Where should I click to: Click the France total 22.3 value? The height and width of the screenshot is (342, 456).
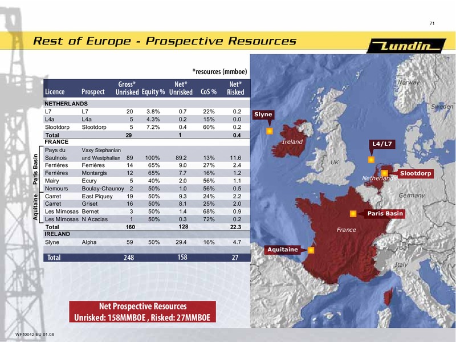click(x=235, y=227)
